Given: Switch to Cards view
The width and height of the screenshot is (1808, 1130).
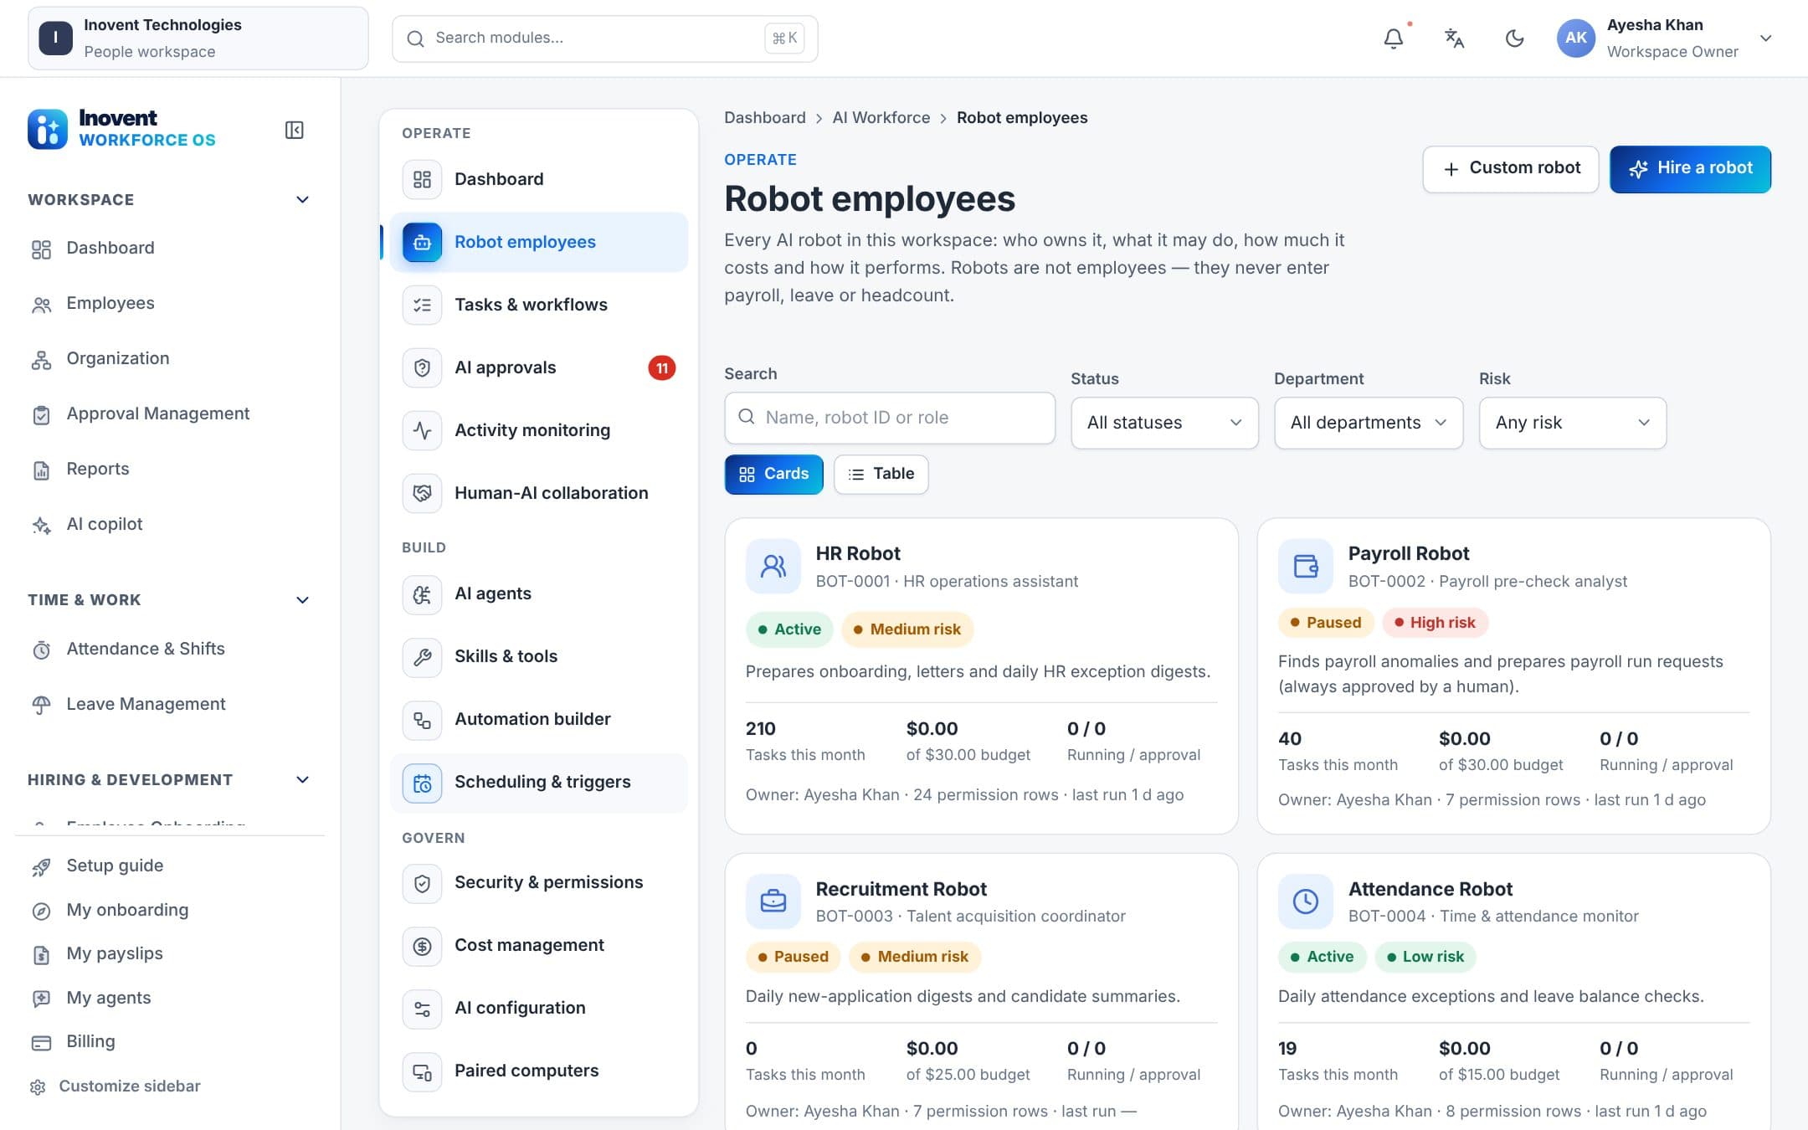Looking at the screenshot, I should pyautogui.click(x=773, y=475).
